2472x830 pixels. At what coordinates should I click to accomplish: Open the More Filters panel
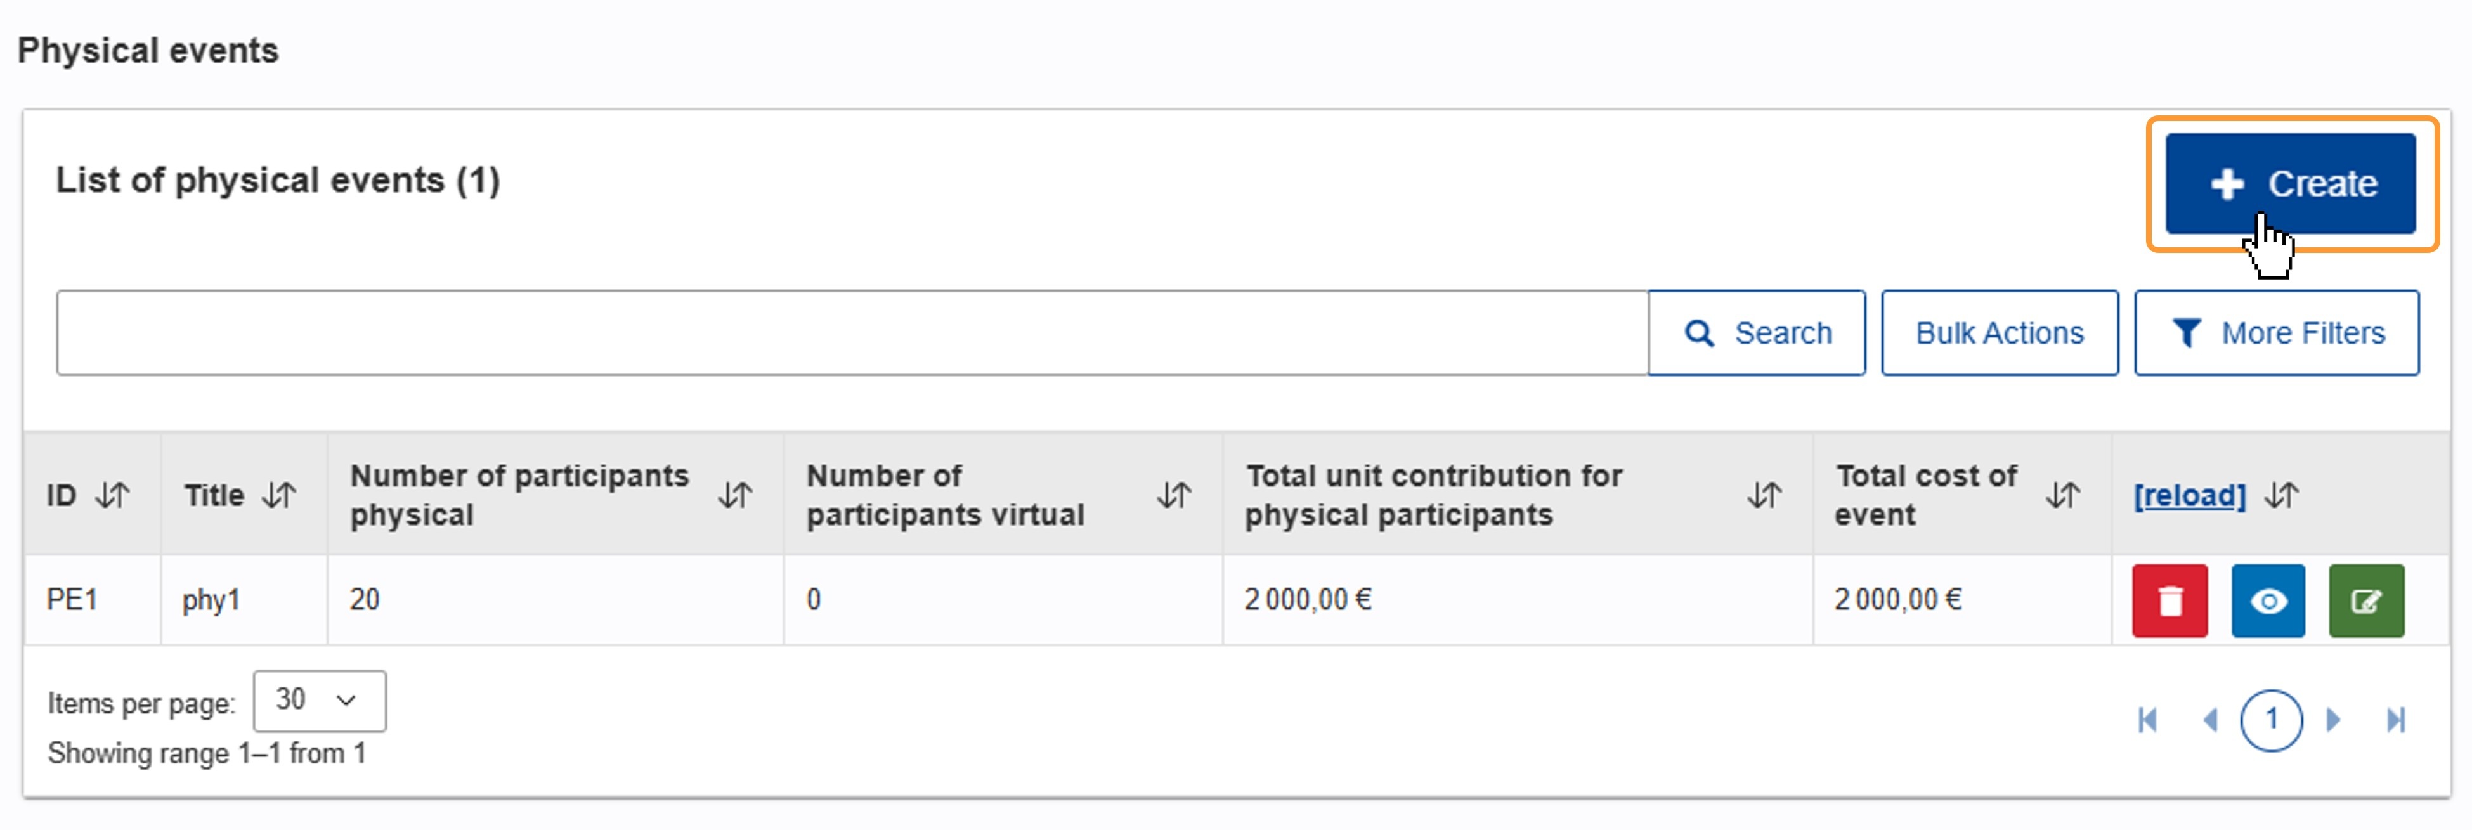point(2276,333)
